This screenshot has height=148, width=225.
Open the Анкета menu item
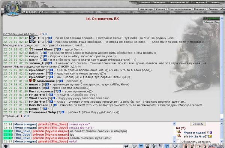pyautogui.click(x=213, y=9)
